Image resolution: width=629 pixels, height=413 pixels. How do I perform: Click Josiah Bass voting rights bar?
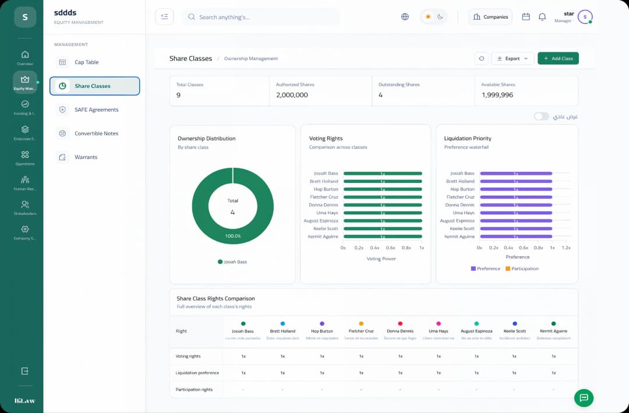point(383,174)
